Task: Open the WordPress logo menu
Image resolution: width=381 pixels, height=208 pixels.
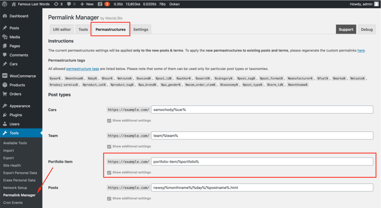Action: pos(4,4)
